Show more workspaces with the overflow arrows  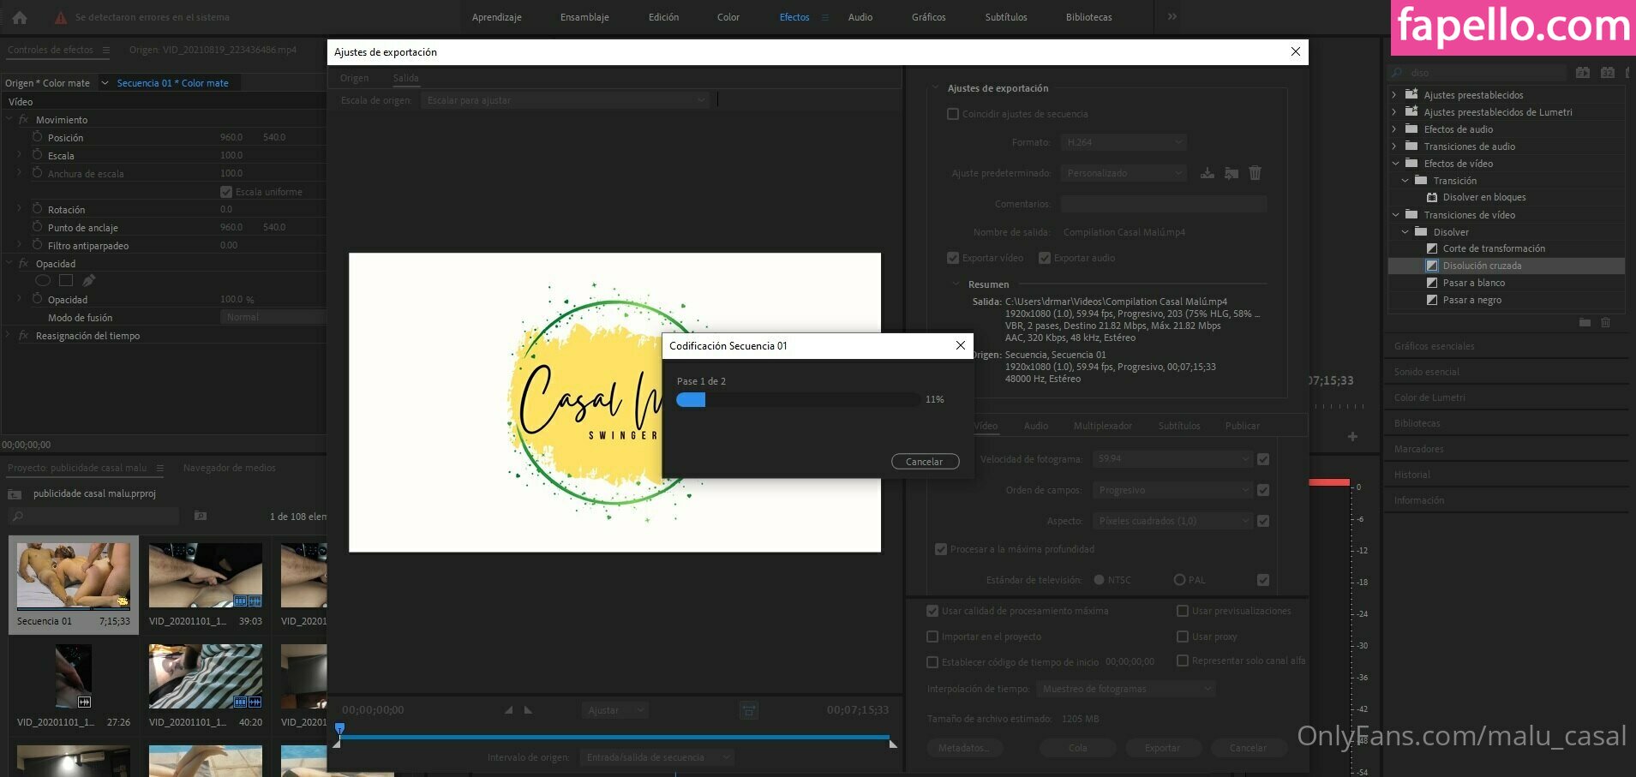[1172, 16]
